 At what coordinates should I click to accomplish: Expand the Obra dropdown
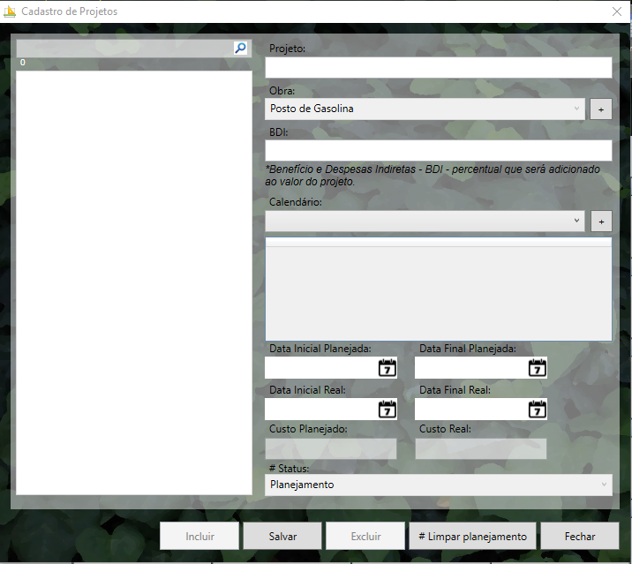click(x=576, y=109)
